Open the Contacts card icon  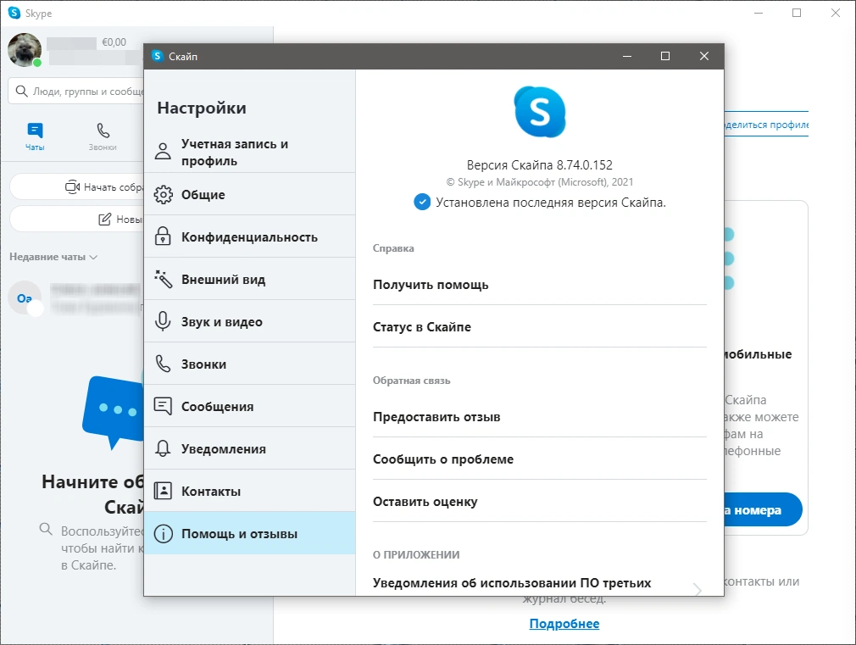pos(163,491)
